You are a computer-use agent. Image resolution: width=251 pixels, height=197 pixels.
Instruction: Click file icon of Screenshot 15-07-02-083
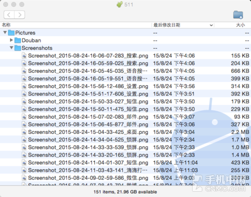click(x=24, y=117)
